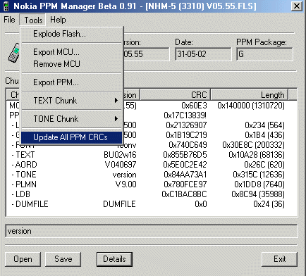306x276 pixels.
Task: Select Export PPM menu entry
Action: pyautogui.click(x=72, y=82)
